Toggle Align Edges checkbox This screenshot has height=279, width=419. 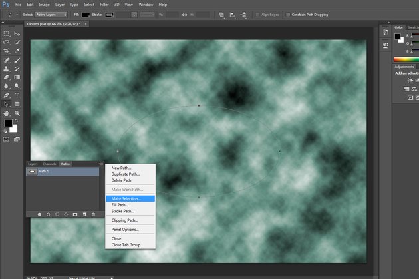pos(257,15)
